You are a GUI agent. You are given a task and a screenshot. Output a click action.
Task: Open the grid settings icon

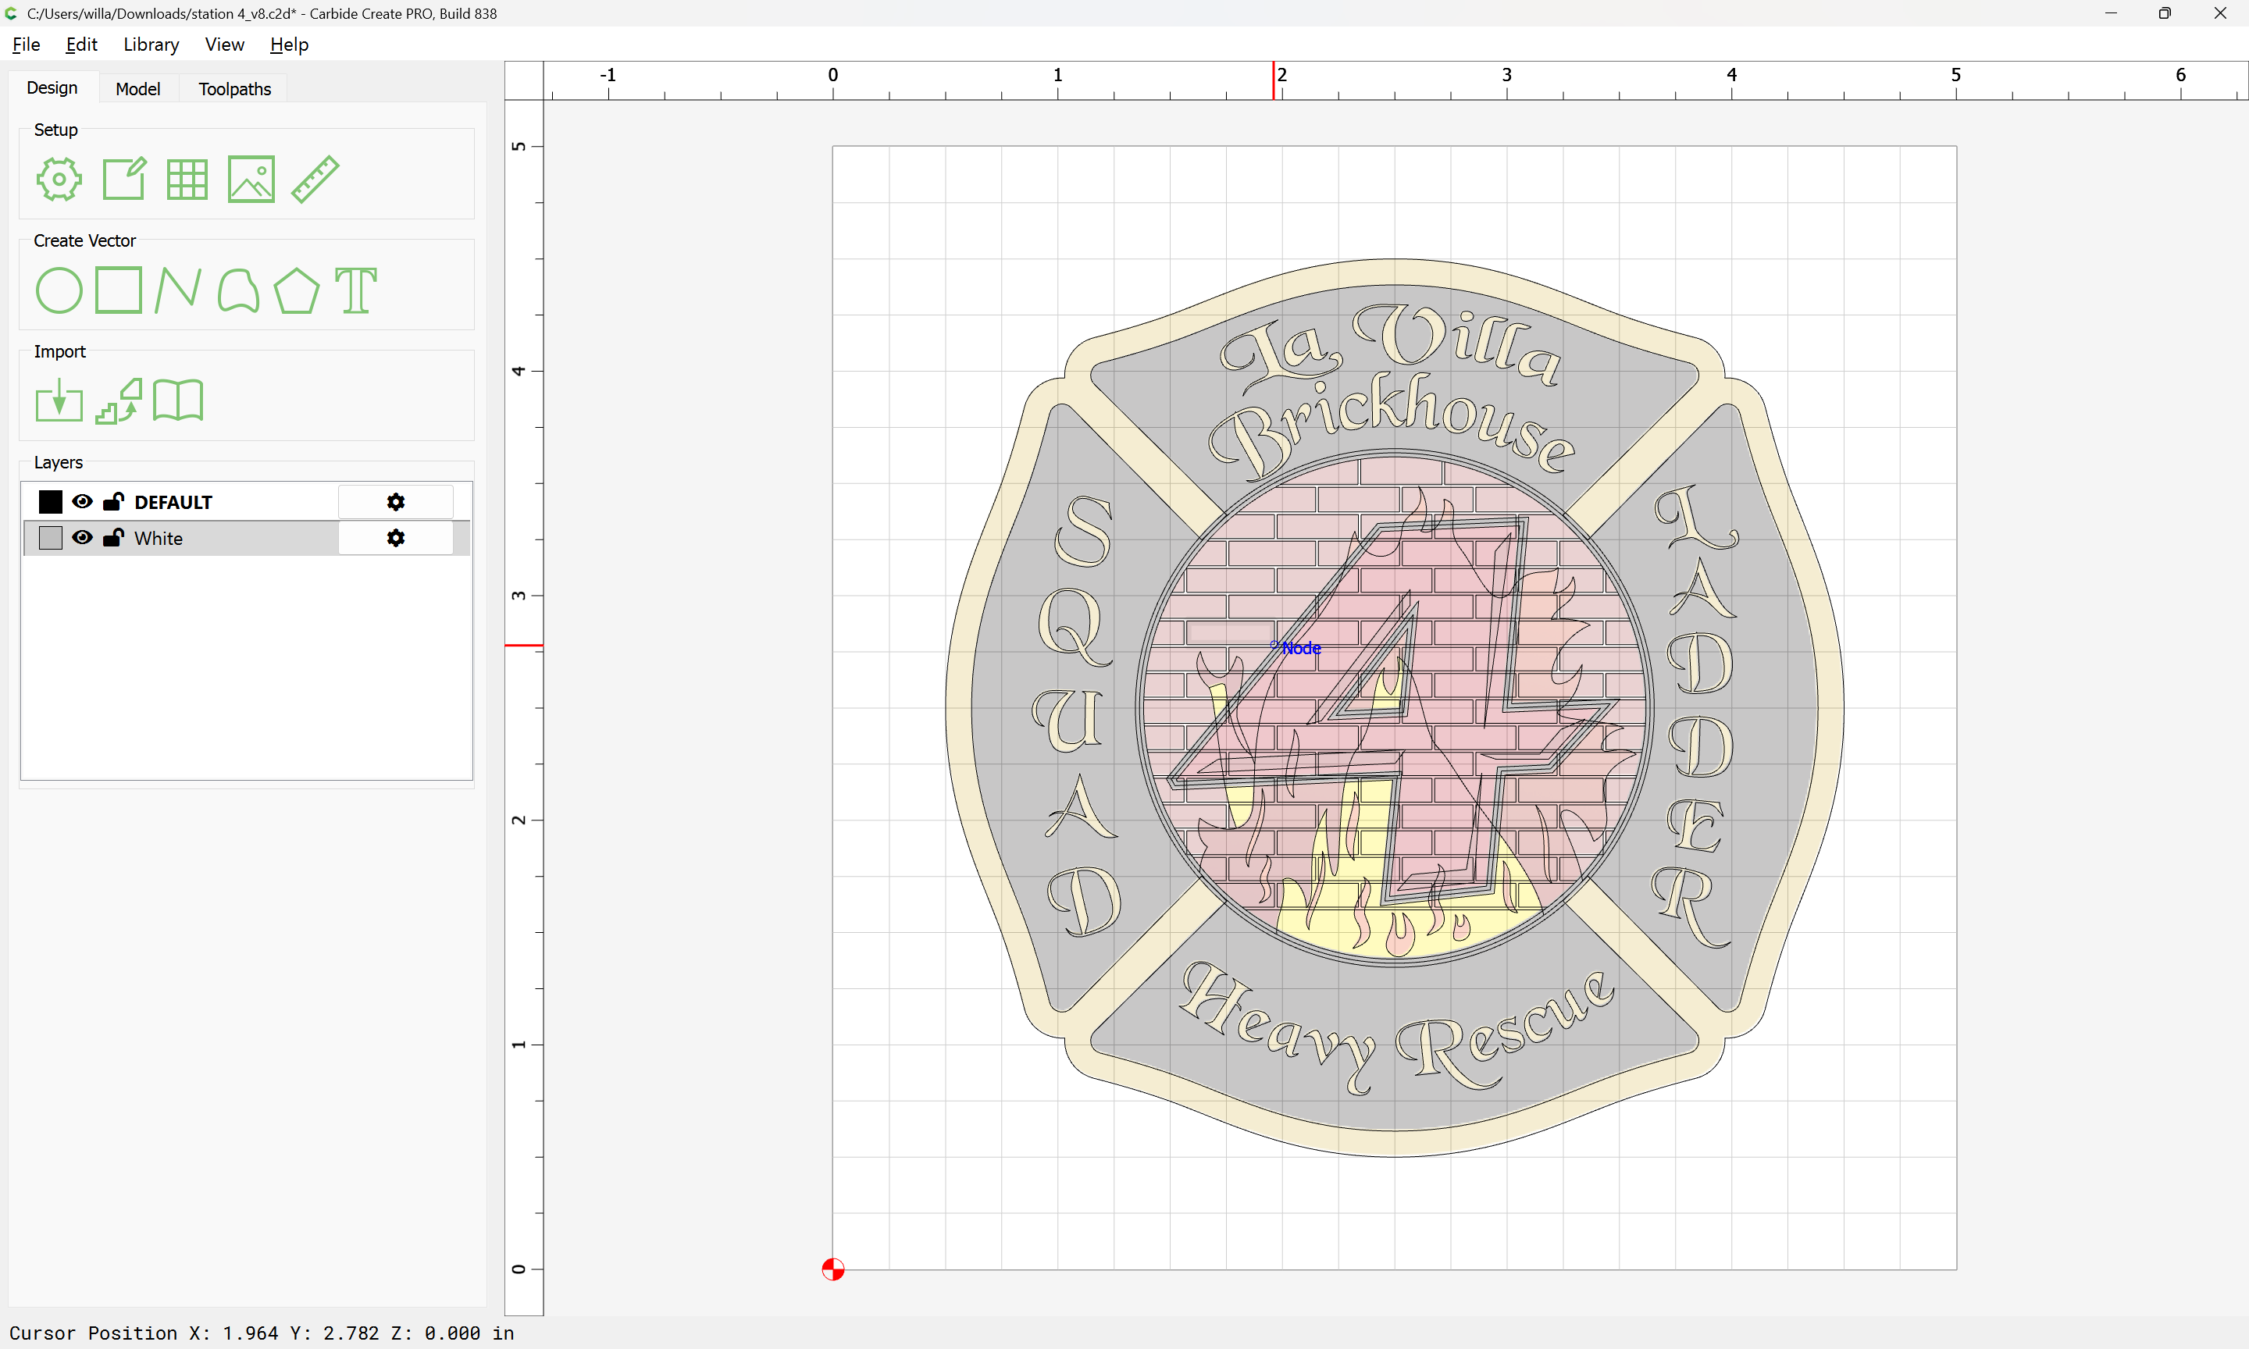click(x=187, y=179)
